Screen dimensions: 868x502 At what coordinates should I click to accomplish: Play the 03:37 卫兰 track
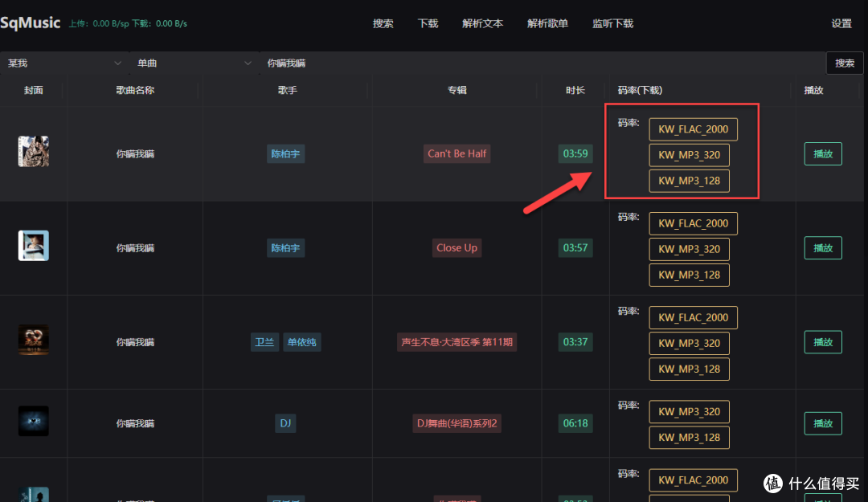[823, 342]
